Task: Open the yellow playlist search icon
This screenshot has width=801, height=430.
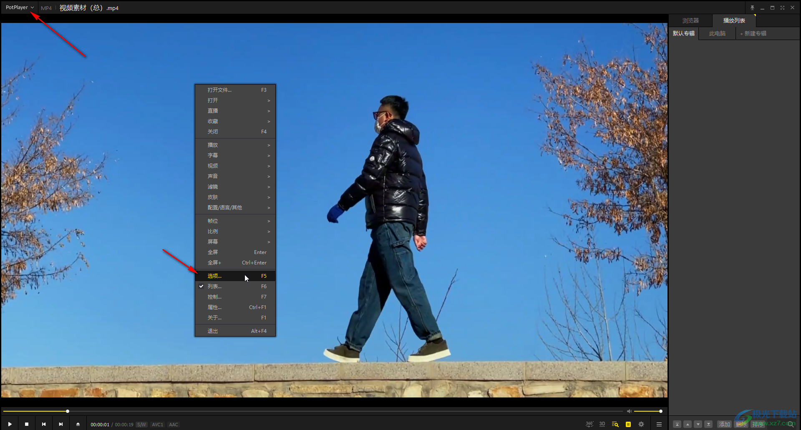Action: pos(615,424)
